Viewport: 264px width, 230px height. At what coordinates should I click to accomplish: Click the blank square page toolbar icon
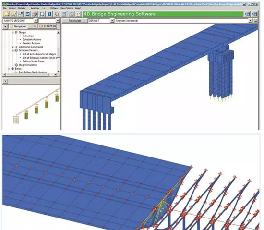pyautogui.click(x=42, y=14)
